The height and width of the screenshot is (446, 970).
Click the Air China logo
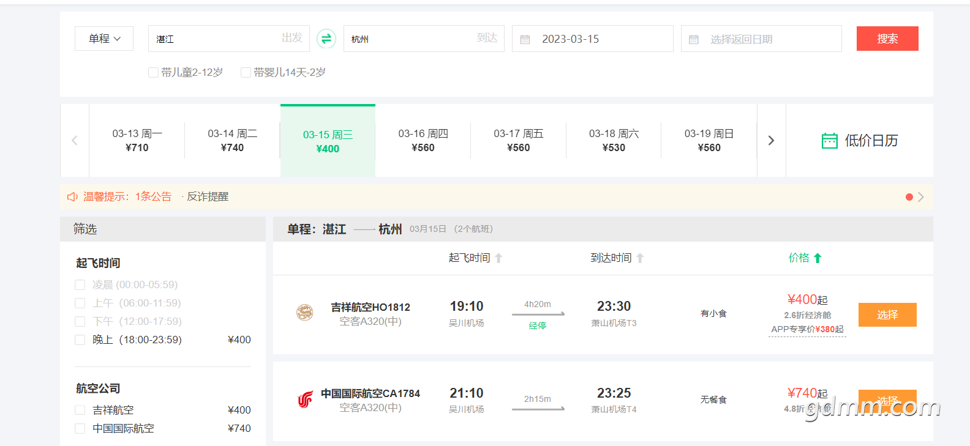305,400
